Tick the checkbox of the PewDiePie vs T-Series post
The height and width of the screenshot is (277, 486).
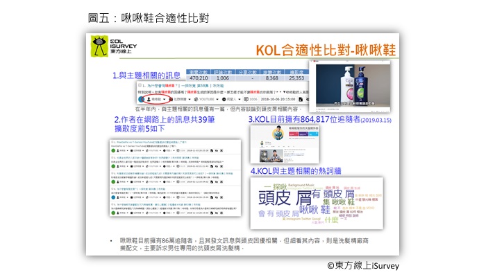pyautogui.click(x=112, y=142)
